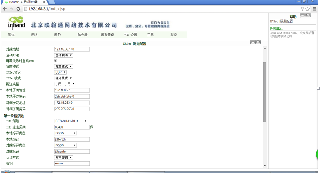Open the 状态 menu

pyautogui.click(x=174, y=35)
